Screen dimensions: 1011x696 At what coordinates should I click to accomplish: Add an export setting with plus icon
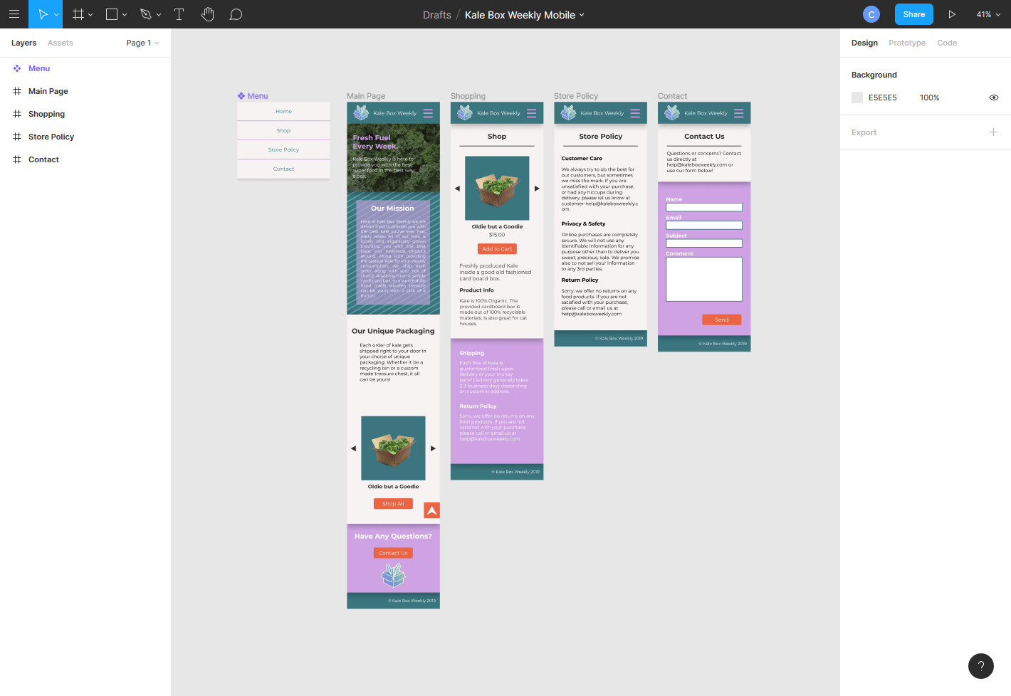point(993,132)
